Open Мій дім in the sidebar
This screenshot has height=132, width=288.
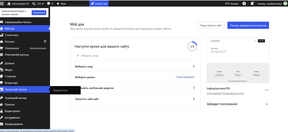point(25,28)
